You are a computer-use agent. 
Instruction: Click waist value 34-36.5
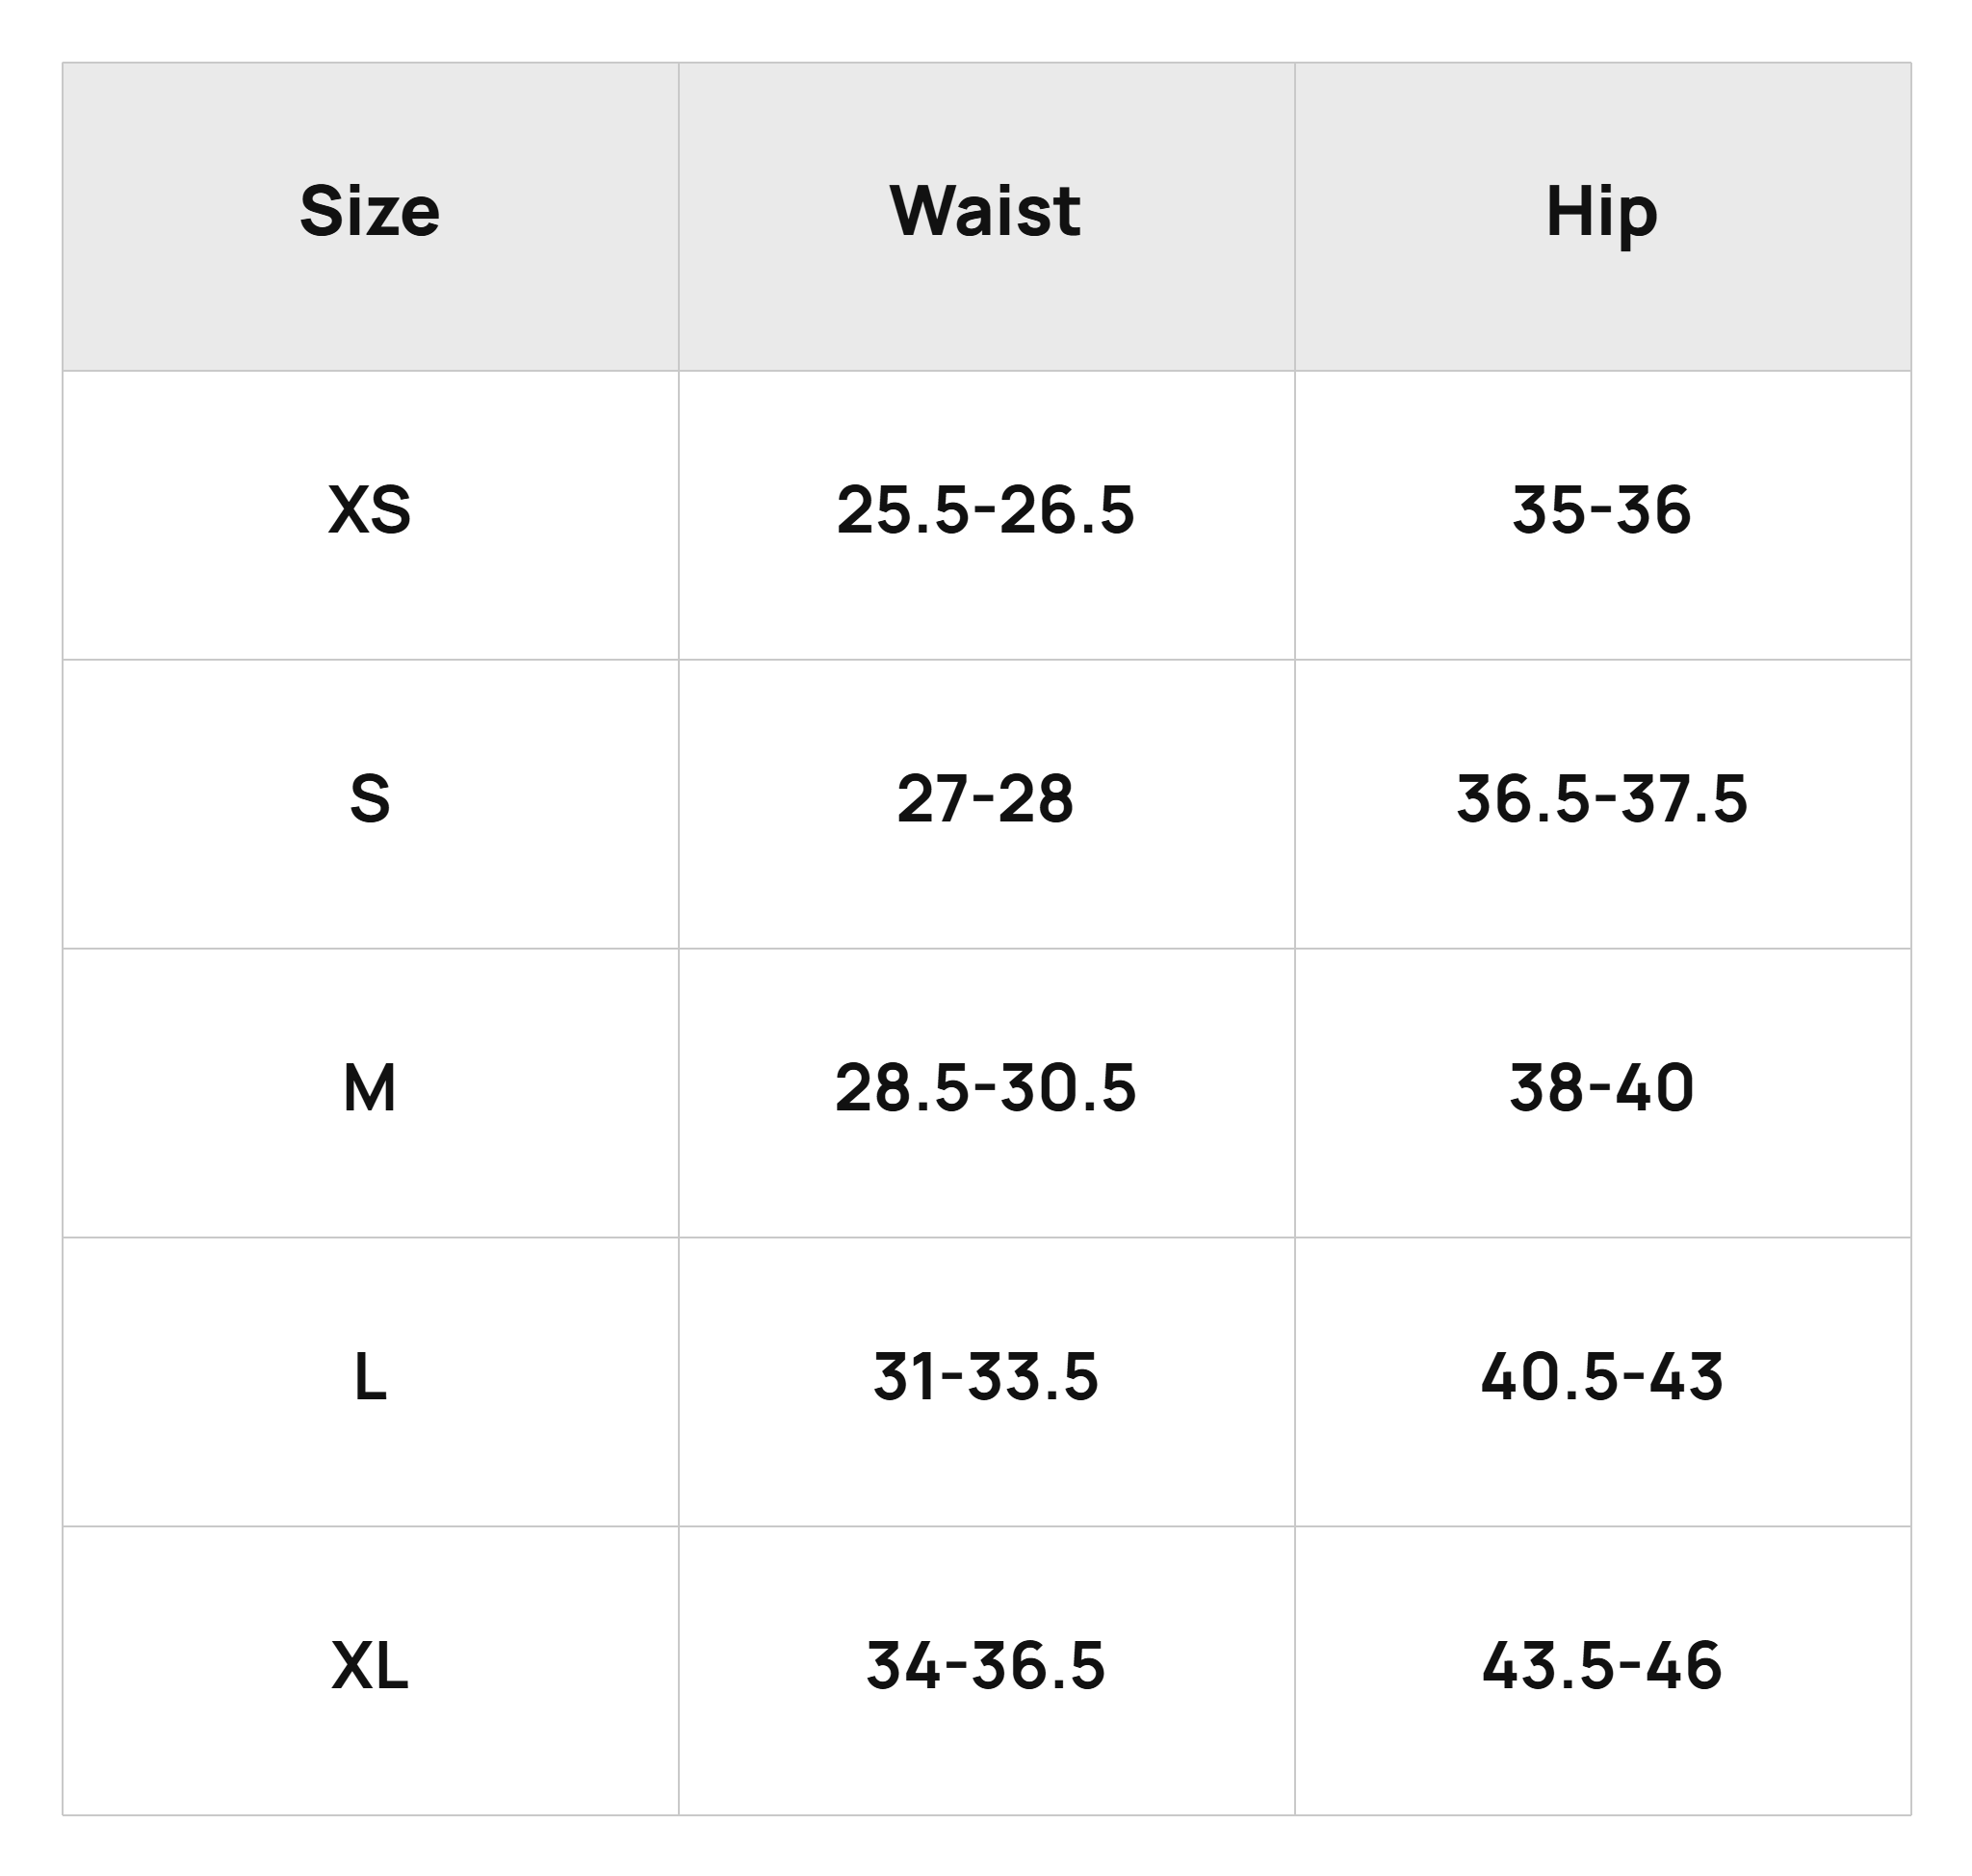click(986, 1666)
